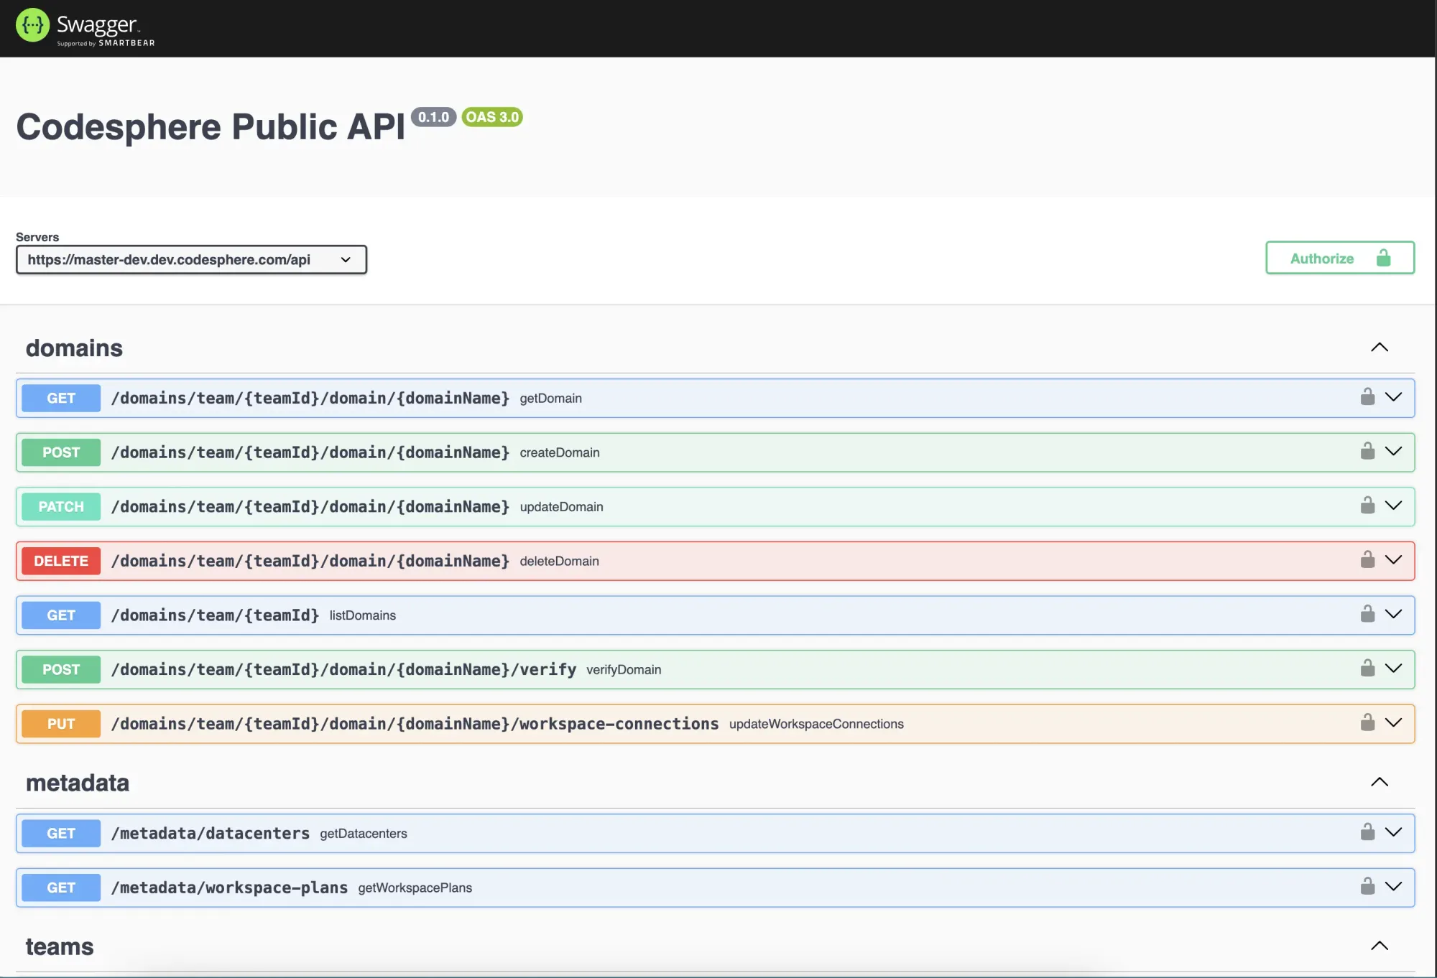Screen dimensions: 1437x978
Task: Select the metadata section tab
Action: click(76, 783)
